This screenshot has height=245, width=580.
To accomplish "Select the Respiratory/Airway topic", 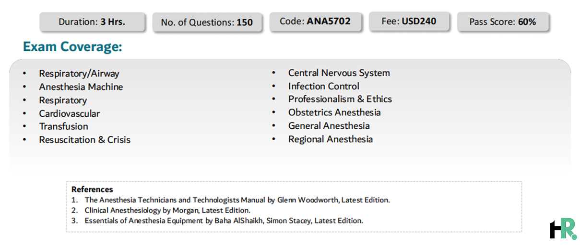I will [79, 74].
